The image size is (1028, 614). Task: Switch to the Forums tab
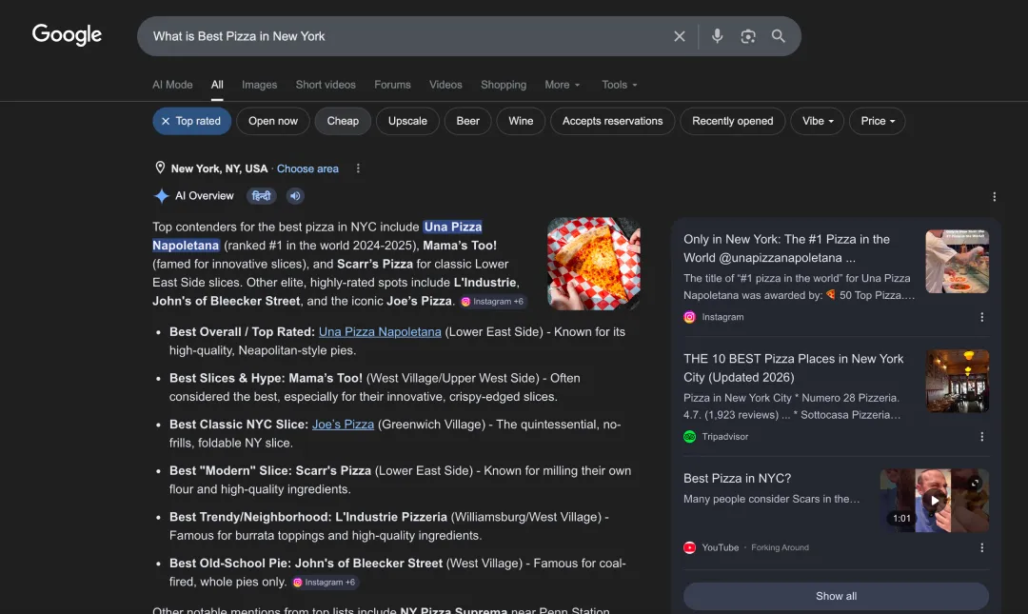[x=392, y=85]
